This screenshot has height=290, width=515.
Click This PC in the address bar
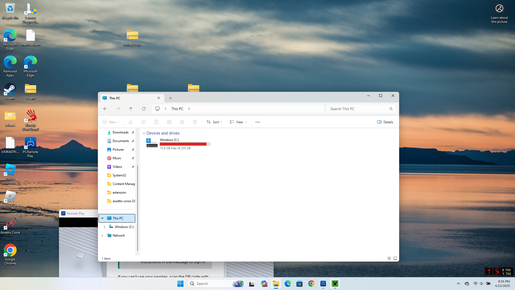177,109
